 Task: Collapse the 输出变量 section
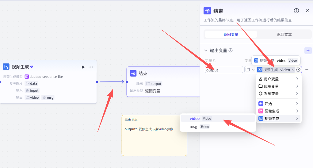coord(206,51)
